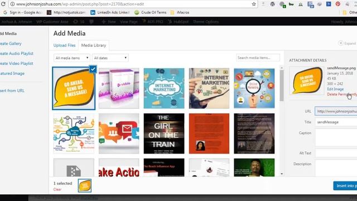This screenshot has height=201, width=357.
Task: Open Create Audio Playlist in sidebar
Action: point(17,54)
